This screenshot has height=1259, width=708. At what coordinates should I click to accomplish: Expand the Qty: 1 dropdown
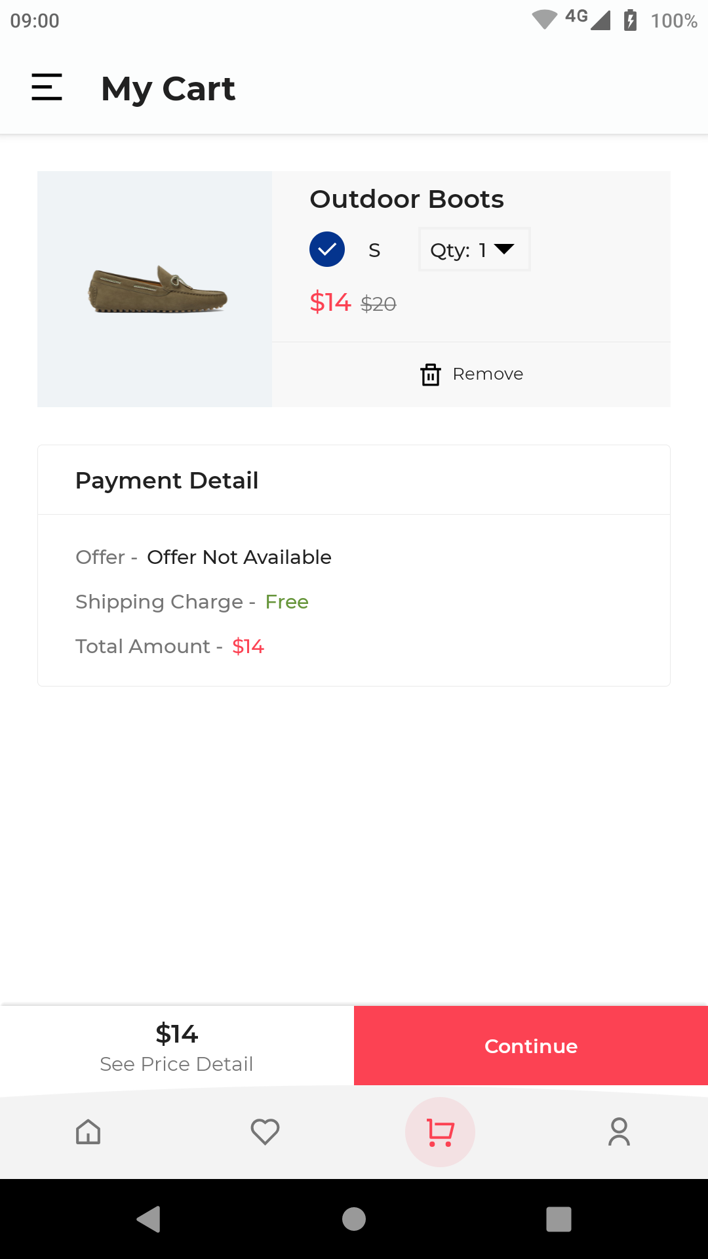pyautogui.click(x=474, y=250)
